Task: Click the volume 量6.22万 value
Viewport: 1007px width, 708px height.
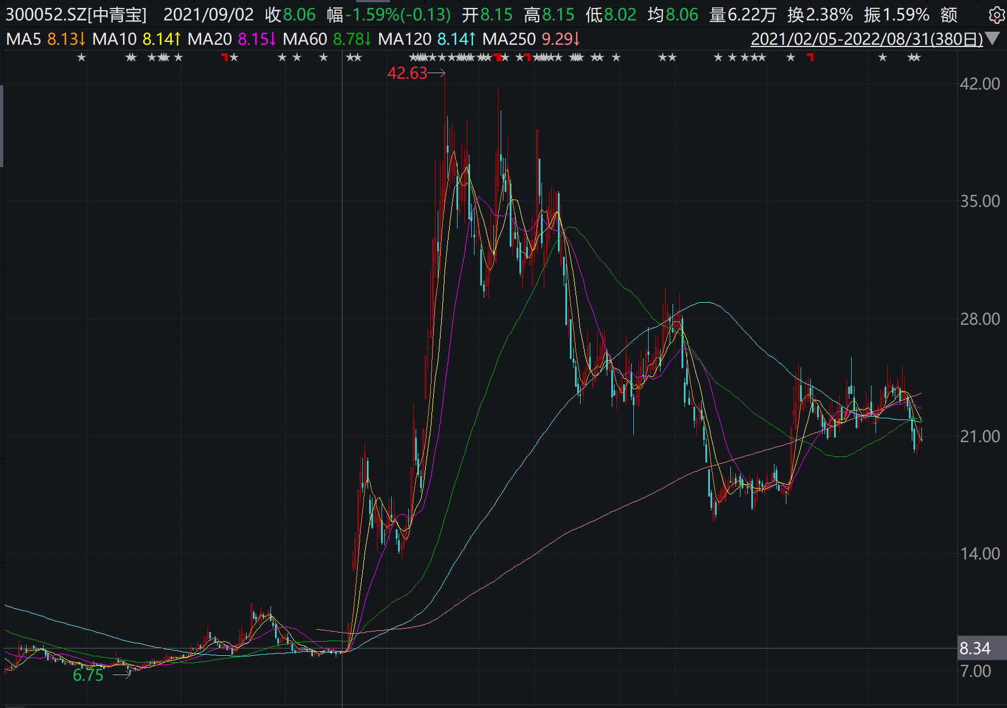Action: [743, 15]
